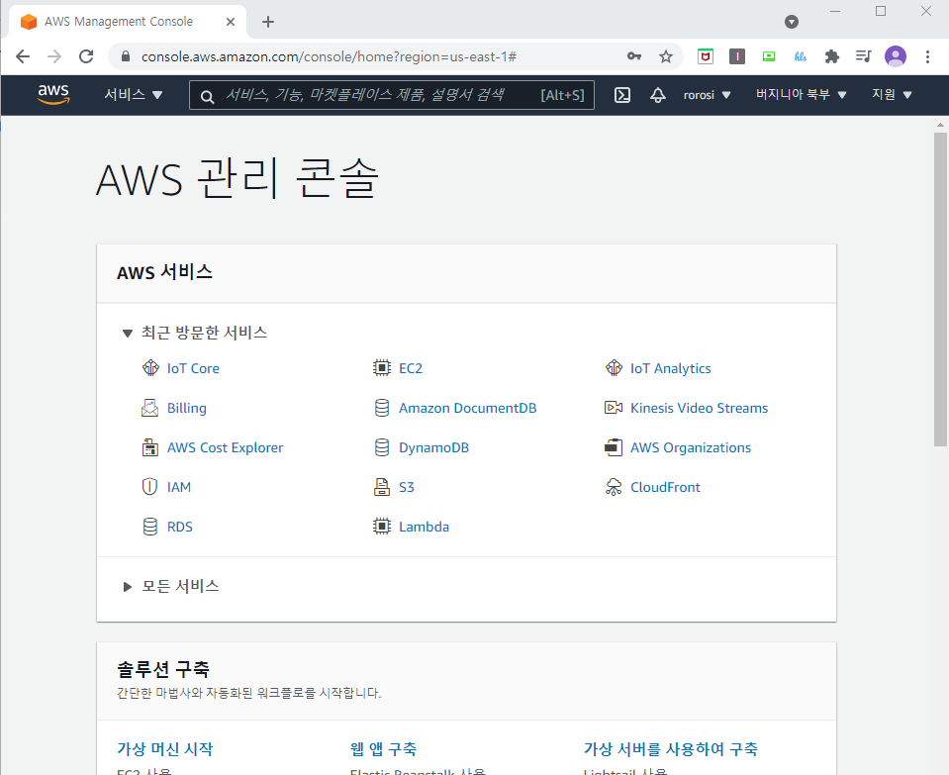The image size is (949, 775).
Task: Click the DynamoDB database icon
Action: 382,447
